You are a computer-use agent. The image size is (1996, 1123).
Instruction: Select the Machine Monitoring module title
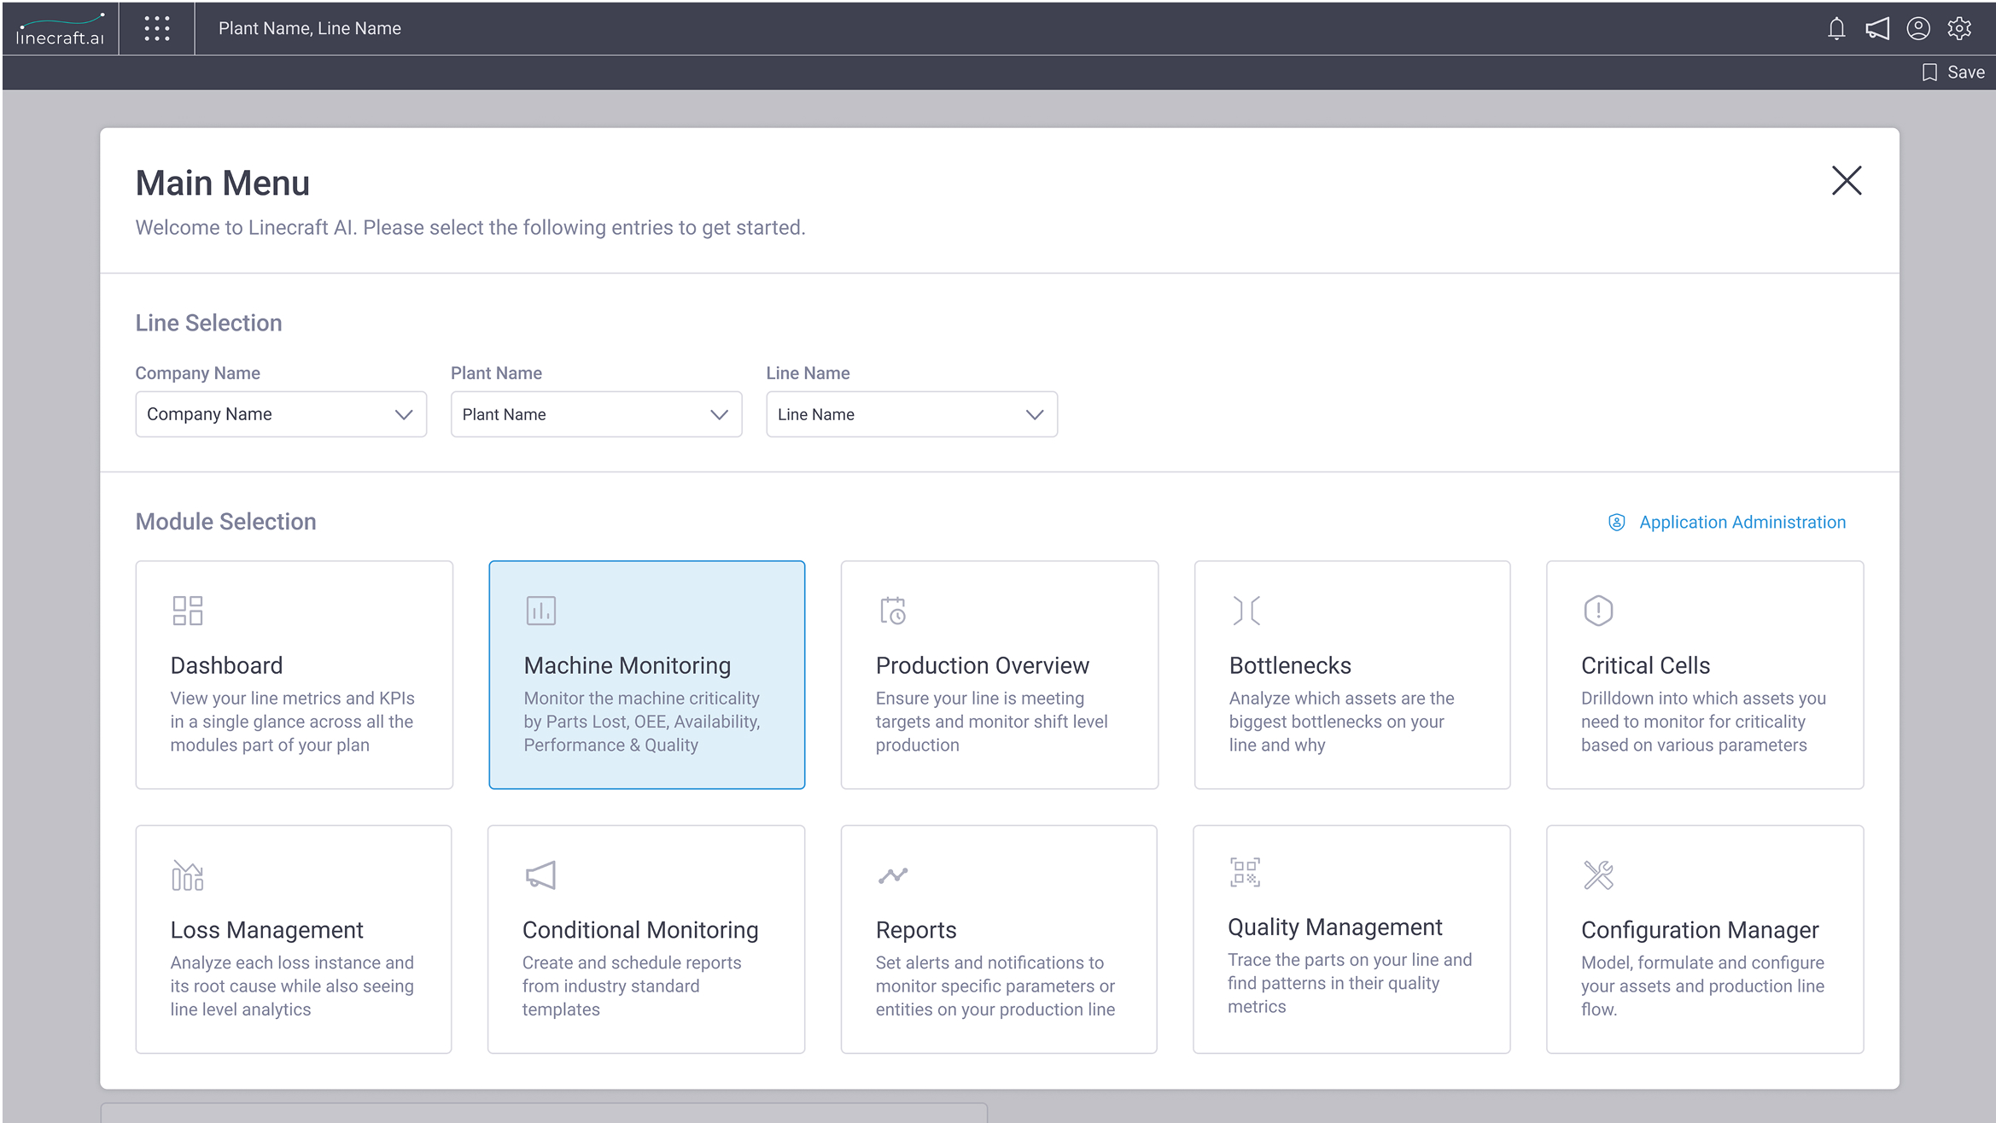627,665
